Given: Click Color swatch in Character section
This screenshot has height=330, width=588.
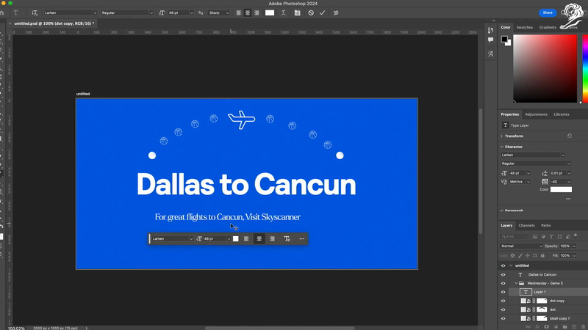Looking at the screenshot, I should (x=561, y=190).
